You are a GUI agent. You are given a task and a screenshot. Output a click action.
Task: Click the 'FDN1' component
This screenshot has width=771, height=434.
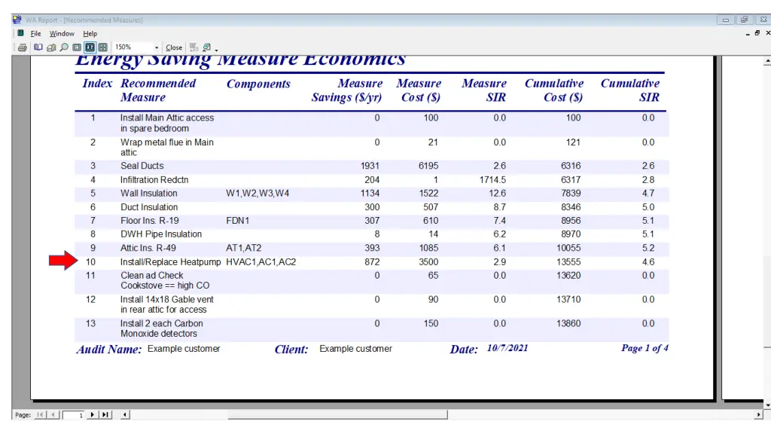pos(237,221)
